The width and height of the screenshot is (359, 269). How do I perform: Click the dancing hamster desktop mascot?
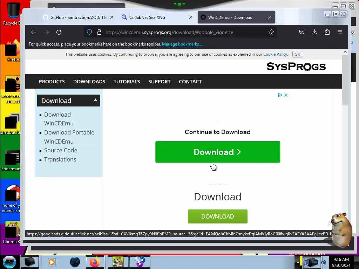(x=341, y=230)
